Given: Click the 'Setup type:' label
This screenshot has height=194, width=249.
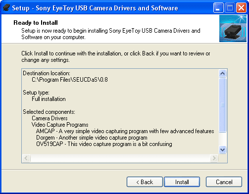Looking at the screenshot, I should coord(36,93).
